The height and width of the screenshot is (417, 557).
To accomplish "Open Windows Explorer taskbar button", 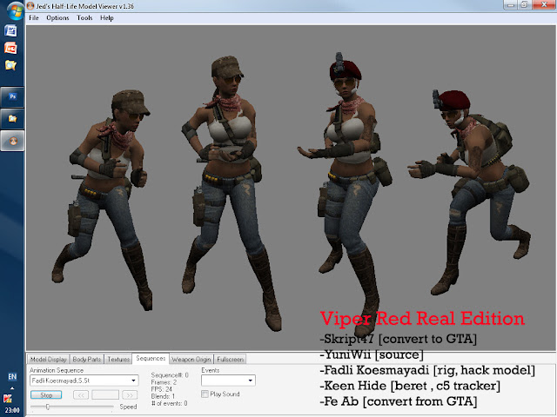I will 12,119.
